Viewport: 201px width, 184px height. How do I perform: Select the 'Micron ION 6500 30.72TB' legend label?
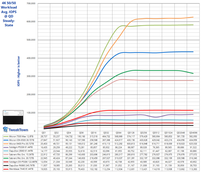(21, 140)
